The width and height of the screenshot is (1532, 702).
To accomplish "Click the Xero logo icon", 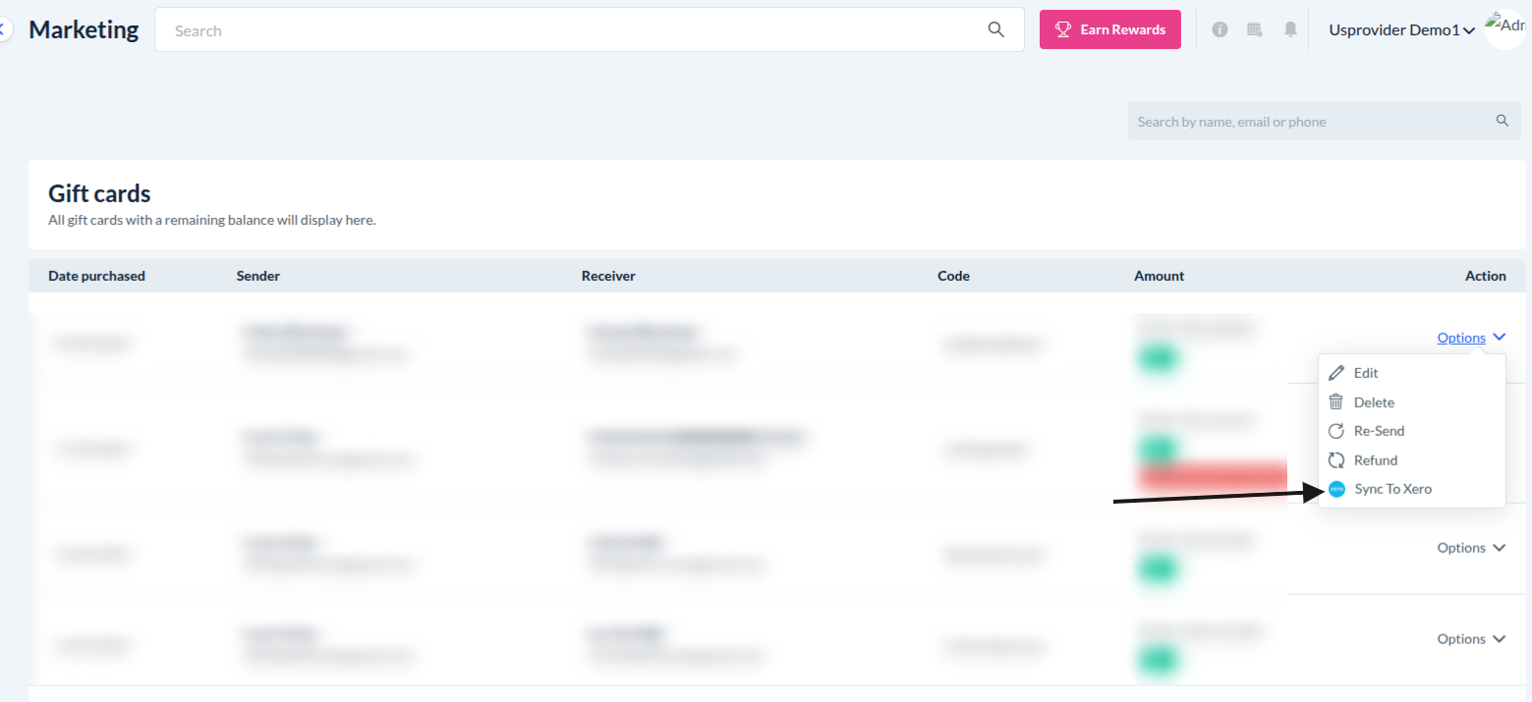I will [x=1336, y=489].
